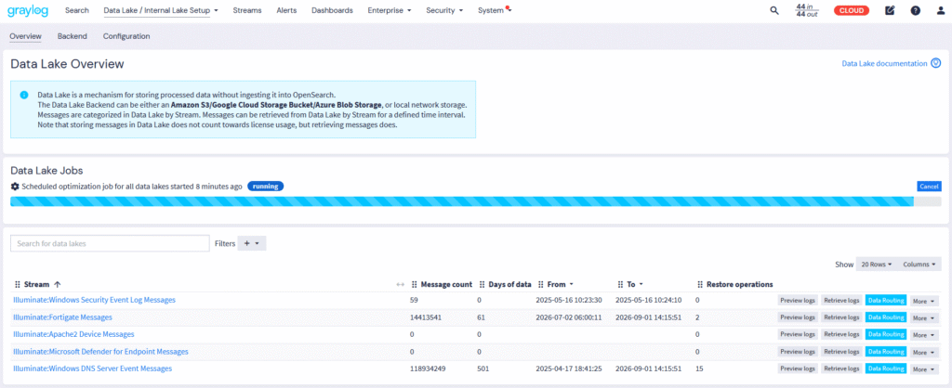Switch to the Overview tab
952x388 pixels.
click(x=25, y=36)
